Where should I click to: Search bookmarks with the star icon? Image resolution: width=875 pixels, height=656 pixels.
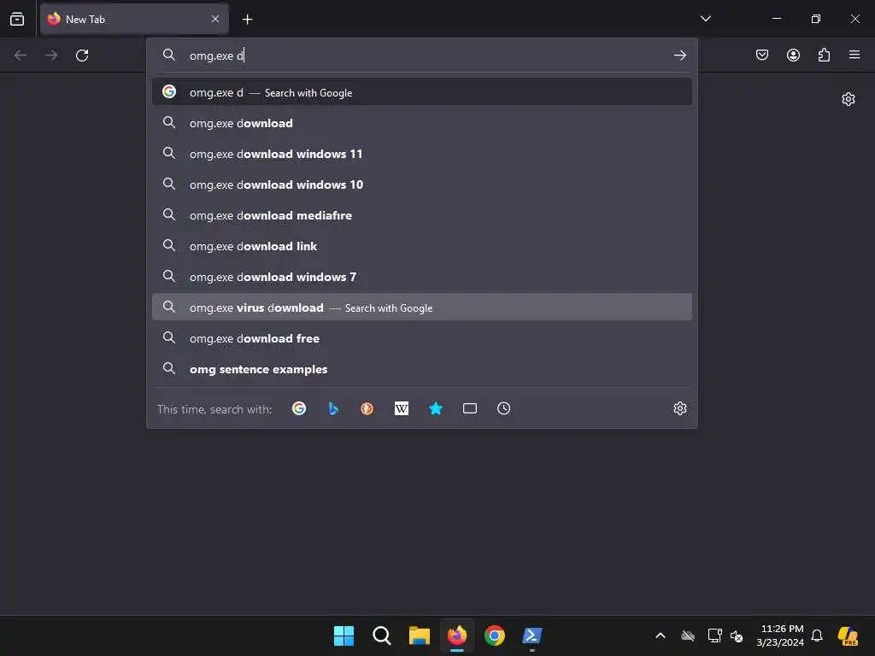(436, 408)
